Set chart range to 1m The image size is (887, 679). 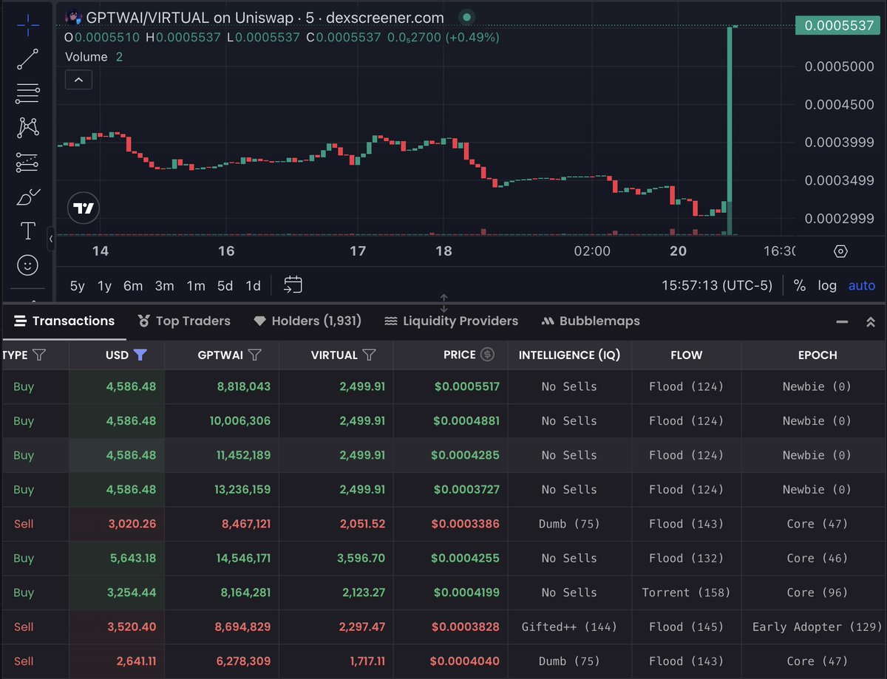196,286
